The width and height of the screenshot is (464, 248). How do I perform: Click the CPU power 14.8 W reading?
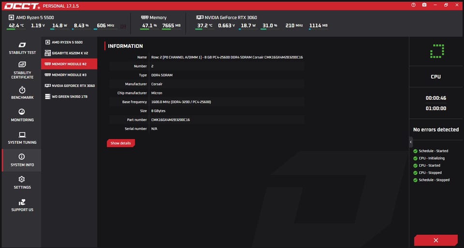[x=59, y=26]
